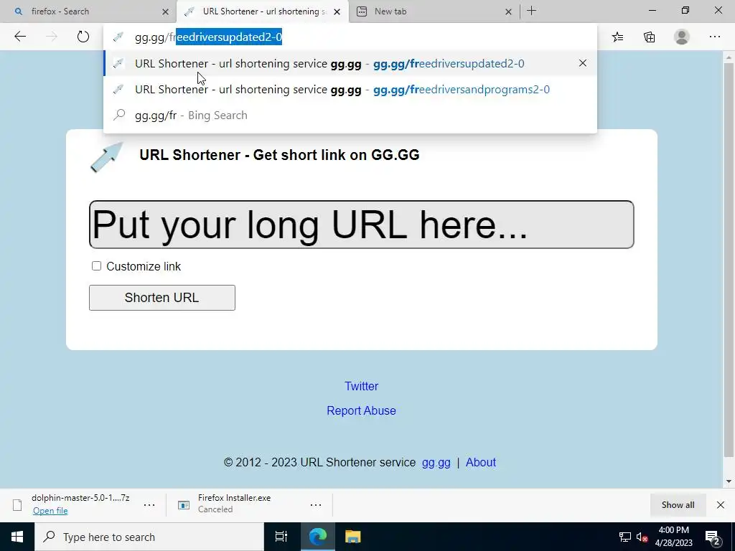Screen dimensions: 735x551
Task: Open Edge Settings and more menu
Action: click(714, 37)
